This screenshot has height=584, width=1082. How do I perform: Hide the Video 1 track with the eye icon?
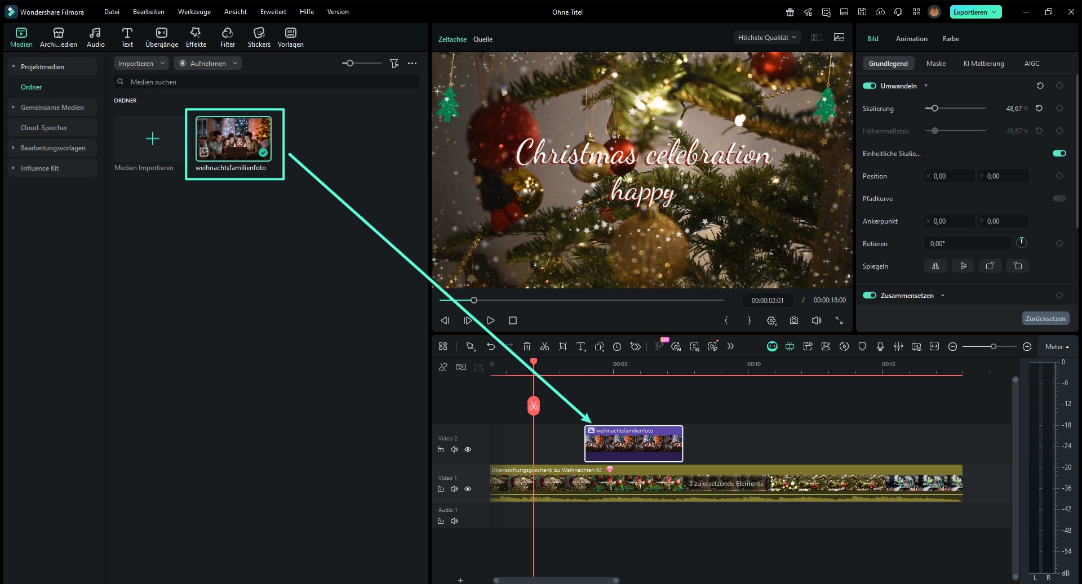tap(468, 489)
